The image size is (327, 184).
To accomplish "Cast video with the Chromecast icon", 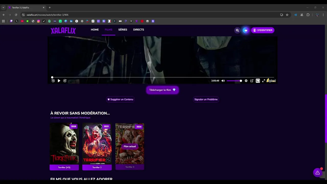I will 258,81.
